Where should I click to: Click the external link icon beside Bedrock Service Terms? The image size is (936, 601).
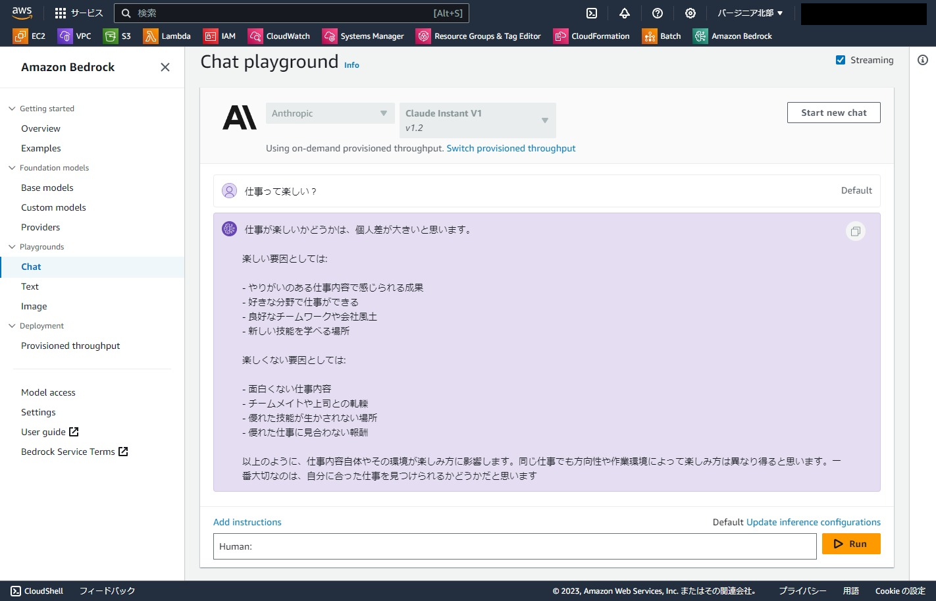123,452
